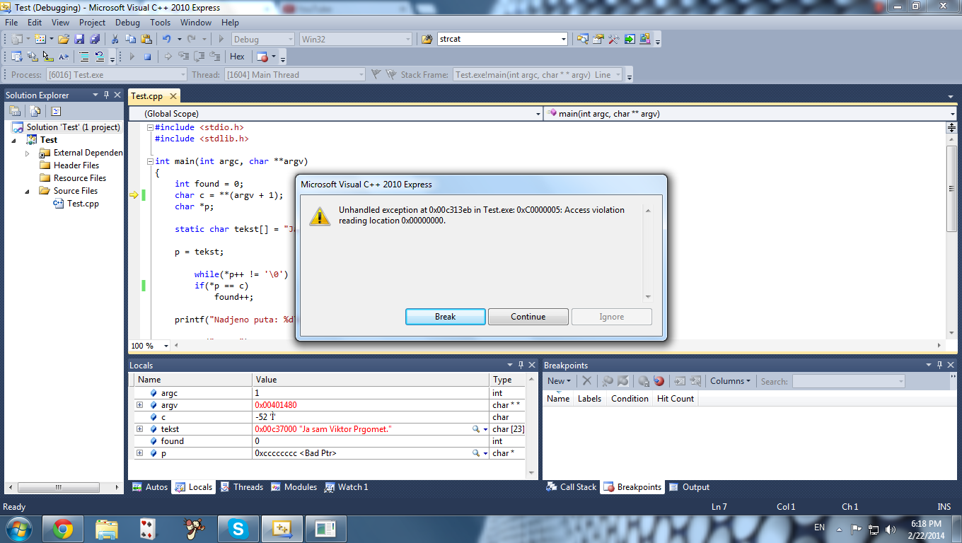Image resolution: width=962 pixels, height=543 pixels.
Task: Collapse the Test project node
Action: point(14,140)
